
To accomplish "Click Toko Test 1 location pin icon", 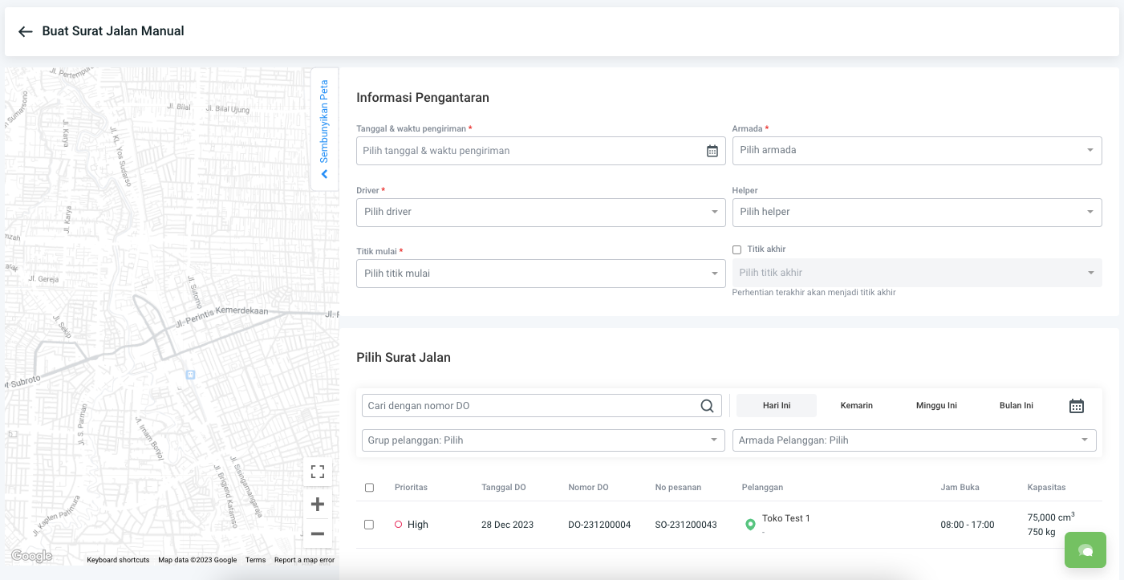I will 750,525.
